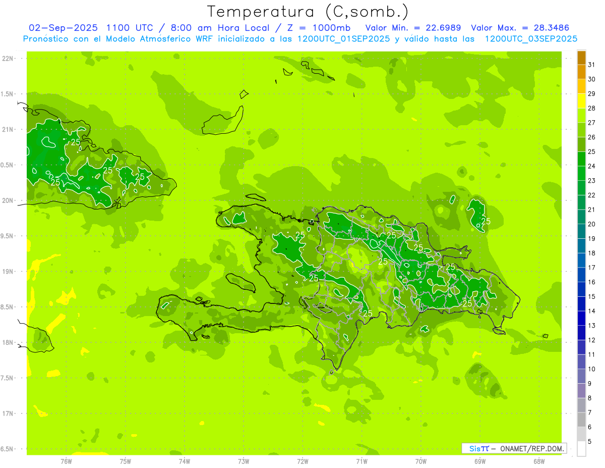Click the "Valor Min. = 22.6989" readout
Image resolution: width=605 pixels, height=468 pixels.
tap(414, 28)
